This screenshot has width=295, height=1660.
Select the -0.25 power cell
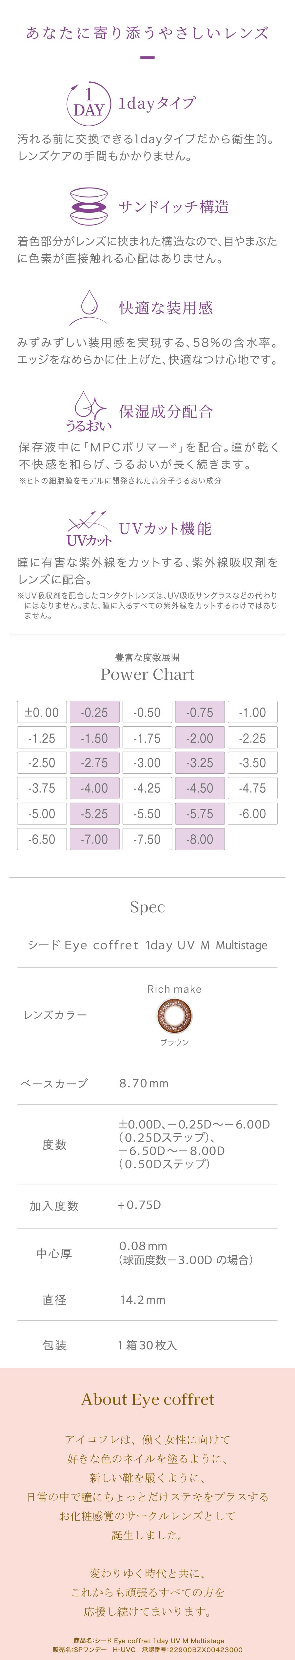pyautogui.click(x=94, y=712)
